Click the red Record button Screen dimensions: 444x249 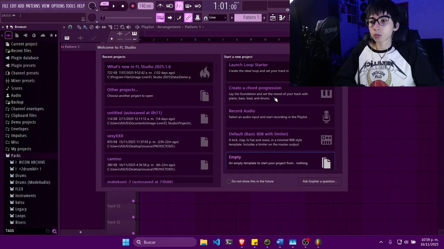tap(133, 6)
